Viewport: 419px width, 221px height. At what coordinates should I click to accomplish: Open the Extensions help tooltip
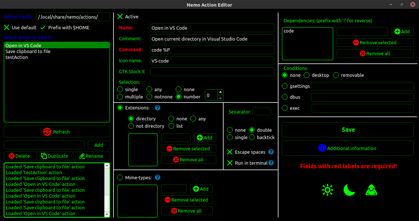click(157, 108)
